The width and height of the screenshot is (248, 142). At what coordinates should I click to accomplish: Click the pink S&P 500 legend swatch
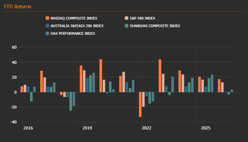tap(126, 18)
